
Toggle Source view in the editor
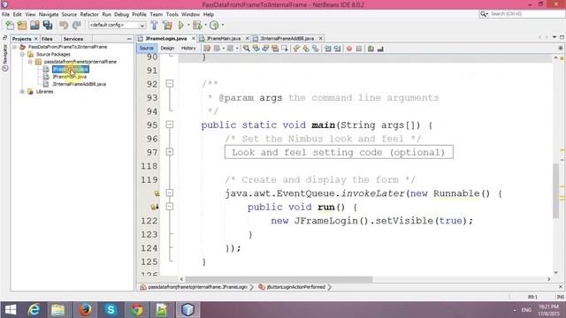tap(146, 48)
